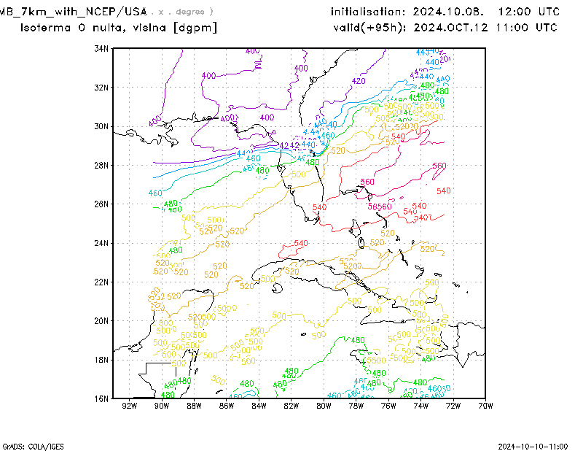Click the '34N' latitude axis label
The image size is (583, 451).
point(101,48)
